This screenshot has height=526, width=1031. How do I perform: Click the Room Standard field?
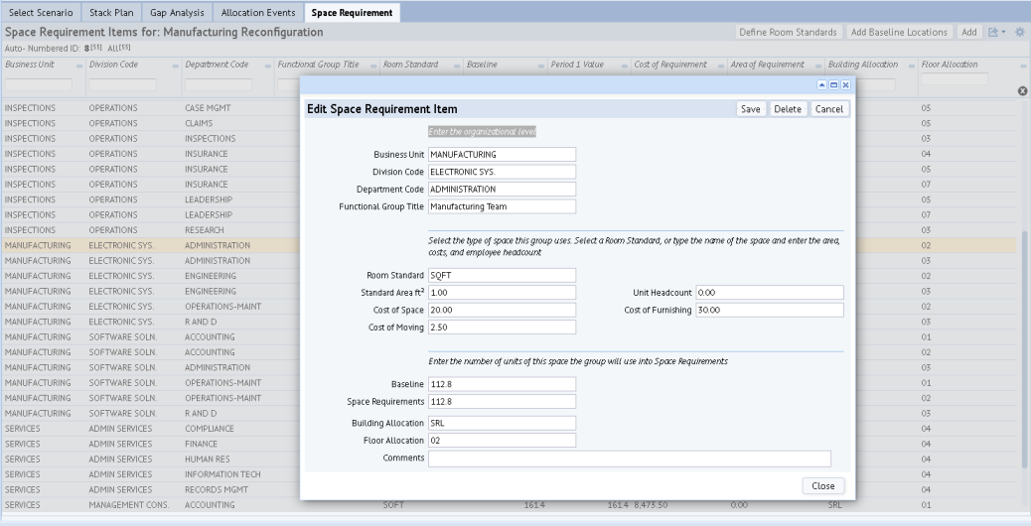pyautogui.click(x=502, y=275)
